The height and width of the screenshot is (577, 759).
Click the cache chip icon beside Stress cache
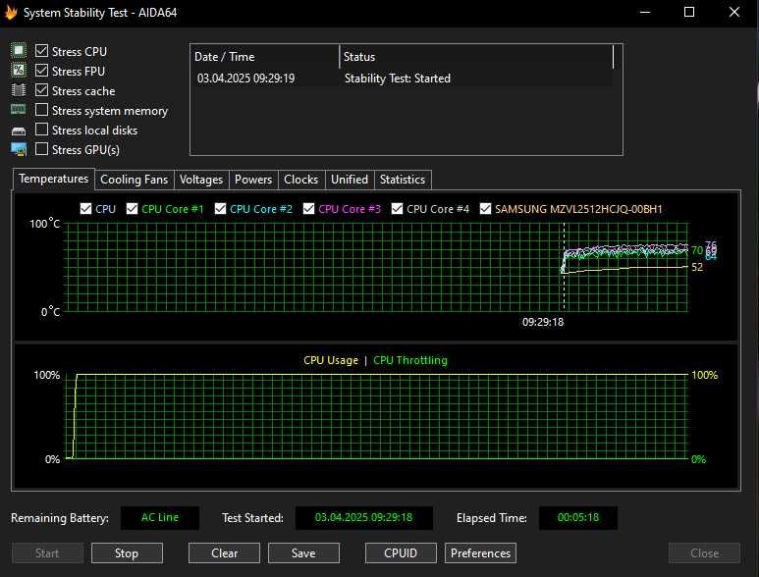[x=19, y=90]
